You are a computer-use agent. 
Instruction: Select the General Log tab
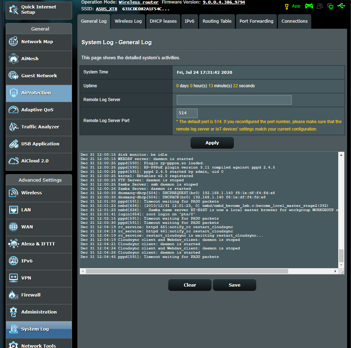(x=94, y=21)
